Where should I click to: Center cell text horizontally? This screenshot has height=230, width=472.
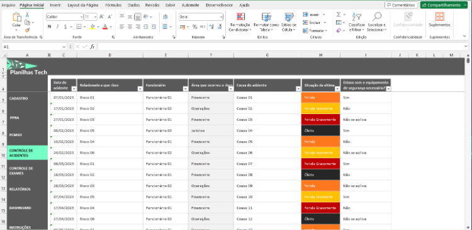pos(130,27)
